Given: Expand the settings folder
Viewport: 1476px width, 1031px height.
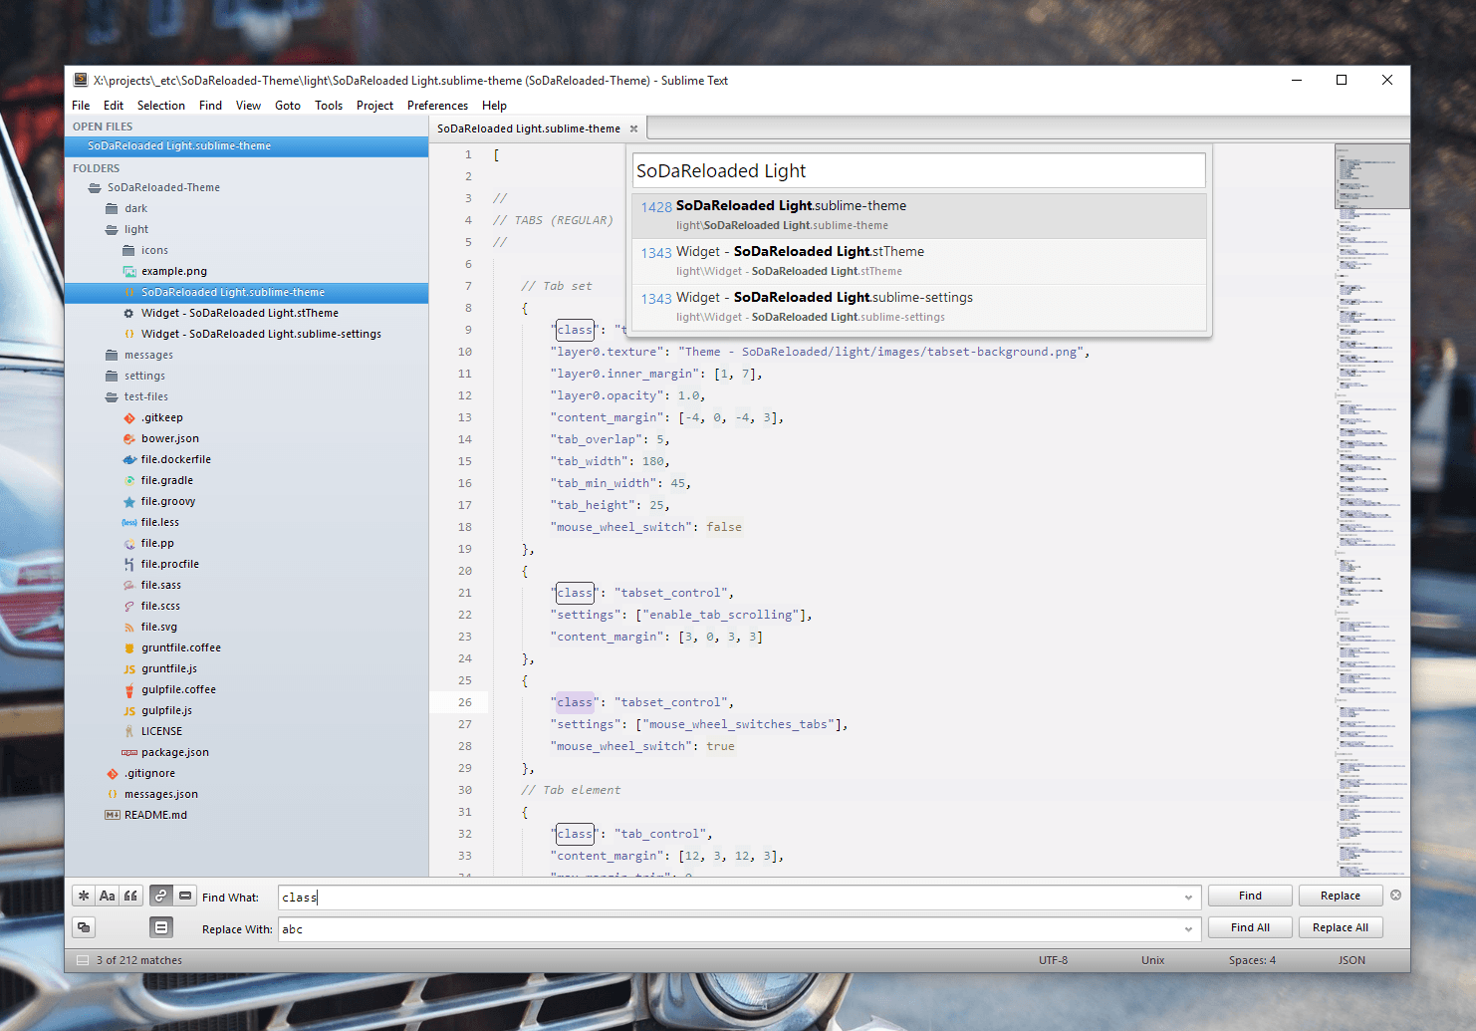Looking at the screenshot, I should (112, 376).
